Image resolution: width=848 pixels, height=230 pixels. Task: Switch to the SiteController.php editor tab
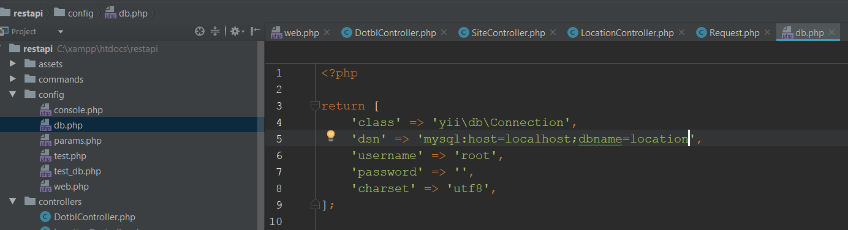(508, 32)
